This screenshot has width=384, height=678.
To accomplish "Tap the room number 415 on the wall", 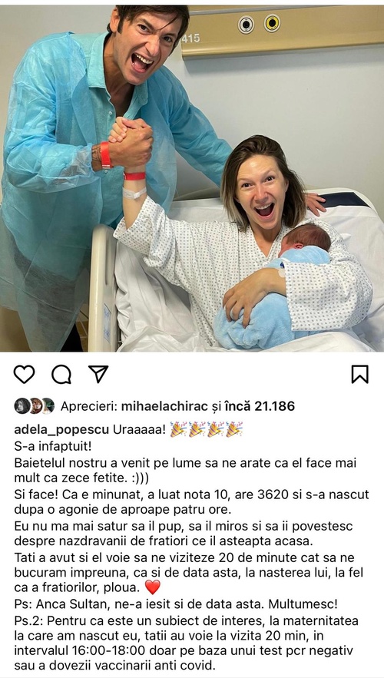I will (x=190, y=38).
